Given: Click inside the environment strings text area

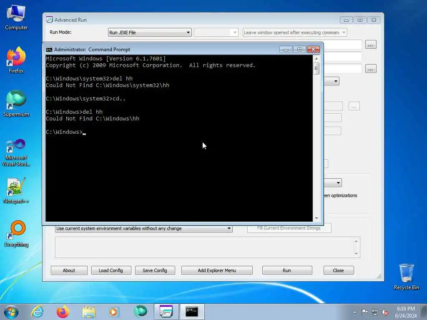Looking at the screenshot, I should click(x=204, y=247).
